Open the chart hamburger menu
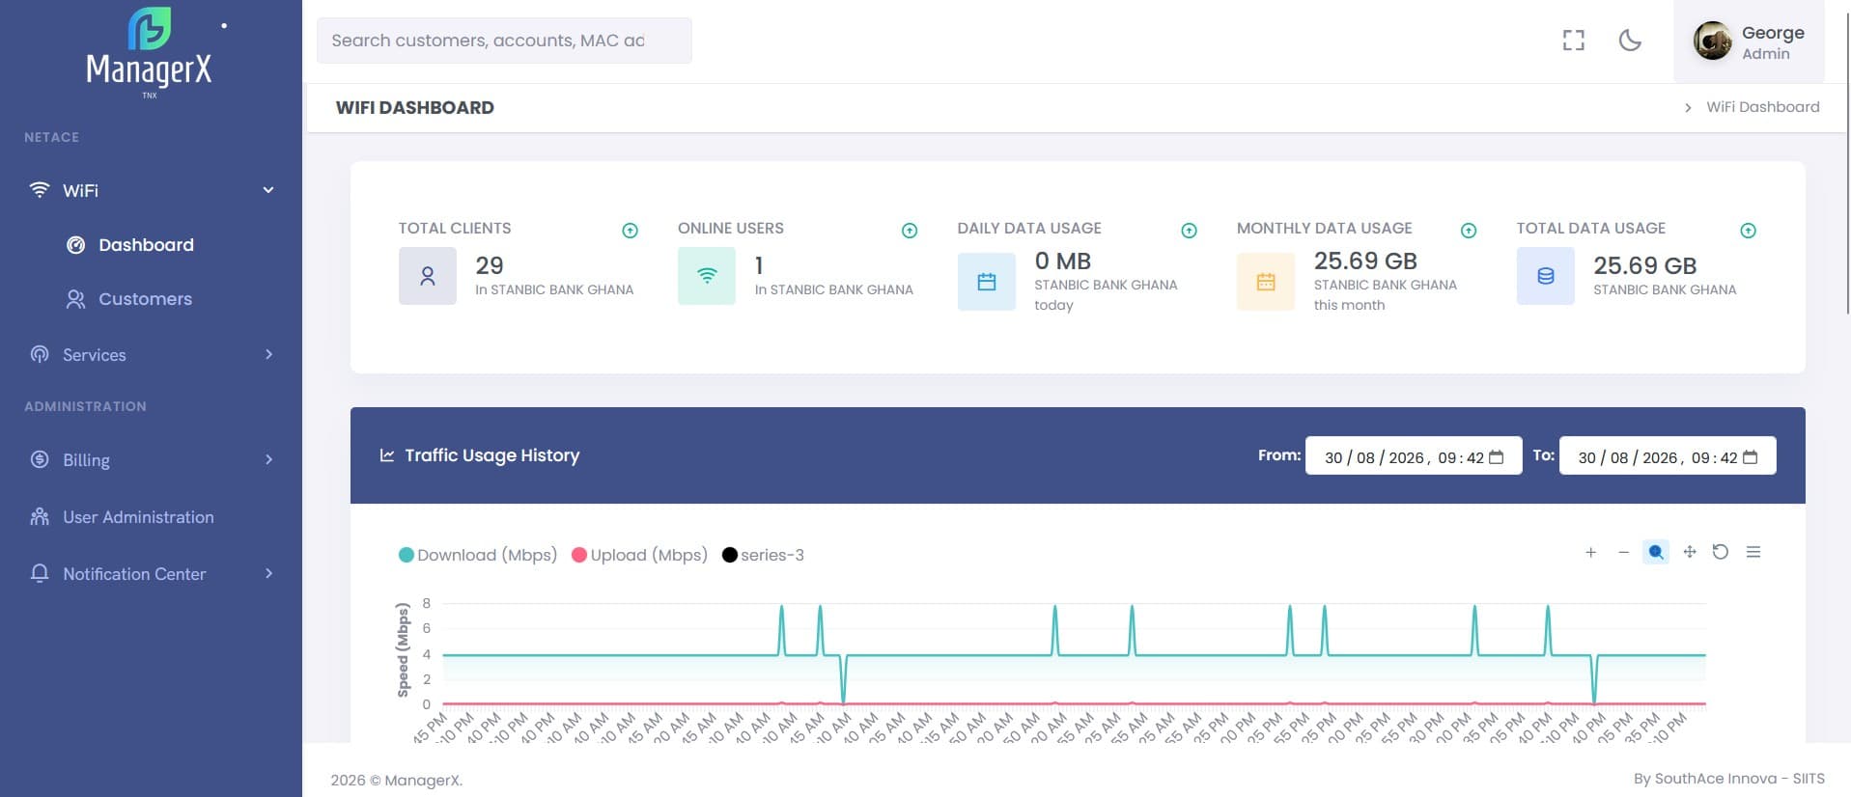The width and height of the screenshot is (1851, 797). (1753, 552)
